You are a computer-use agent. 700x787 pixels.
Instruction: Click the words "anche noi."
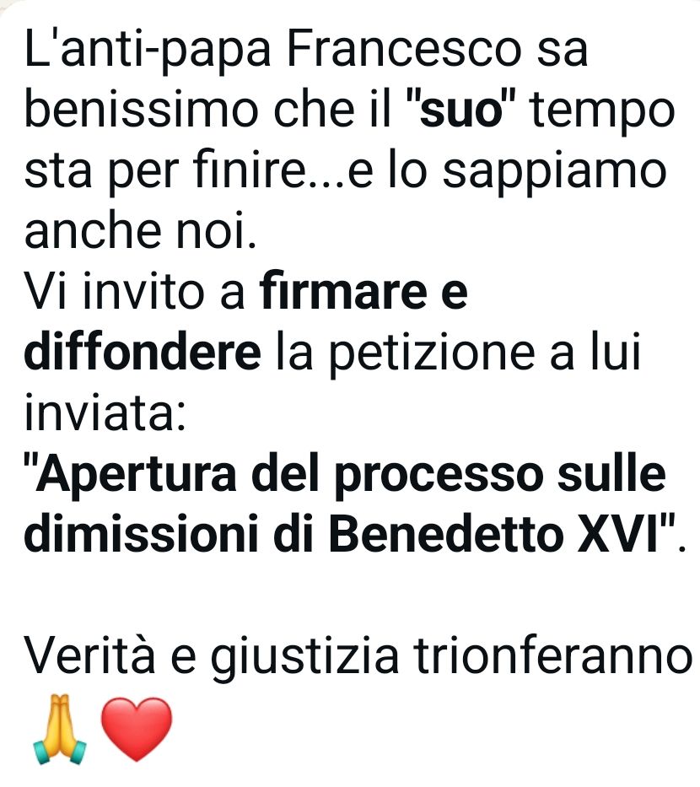(141, 230)
